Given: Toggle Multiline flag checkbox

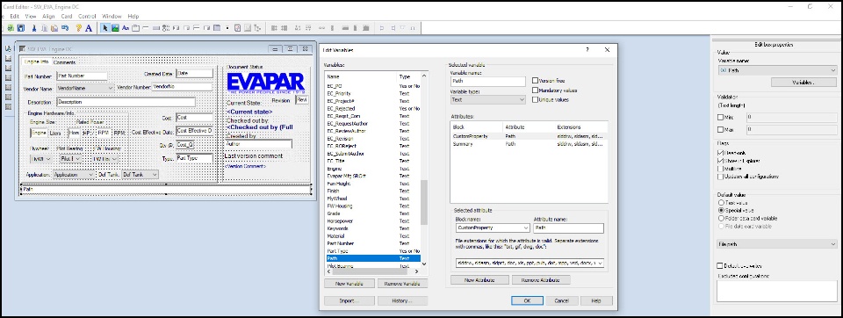Looking at the screenshot, I should 720,169.
